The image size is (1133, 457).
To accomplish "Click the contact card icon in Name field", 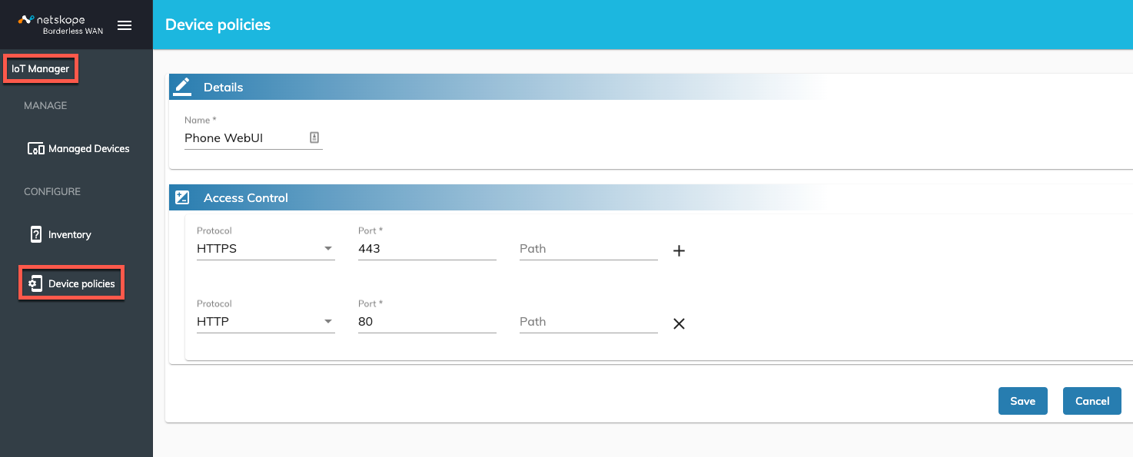I will point(314,137).
